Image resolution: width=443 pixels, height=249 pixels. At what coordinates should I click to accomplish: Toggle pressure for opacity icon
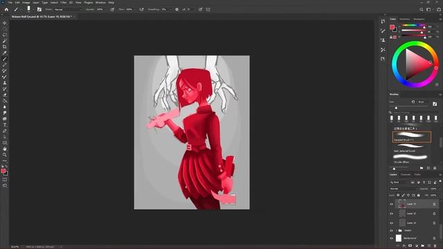[x=112, y=9]
